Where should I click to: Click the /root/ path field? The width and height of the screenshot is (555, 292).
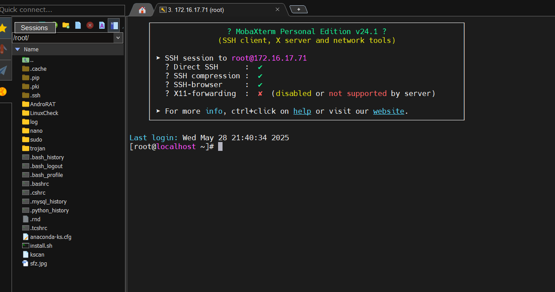(63, 38)
